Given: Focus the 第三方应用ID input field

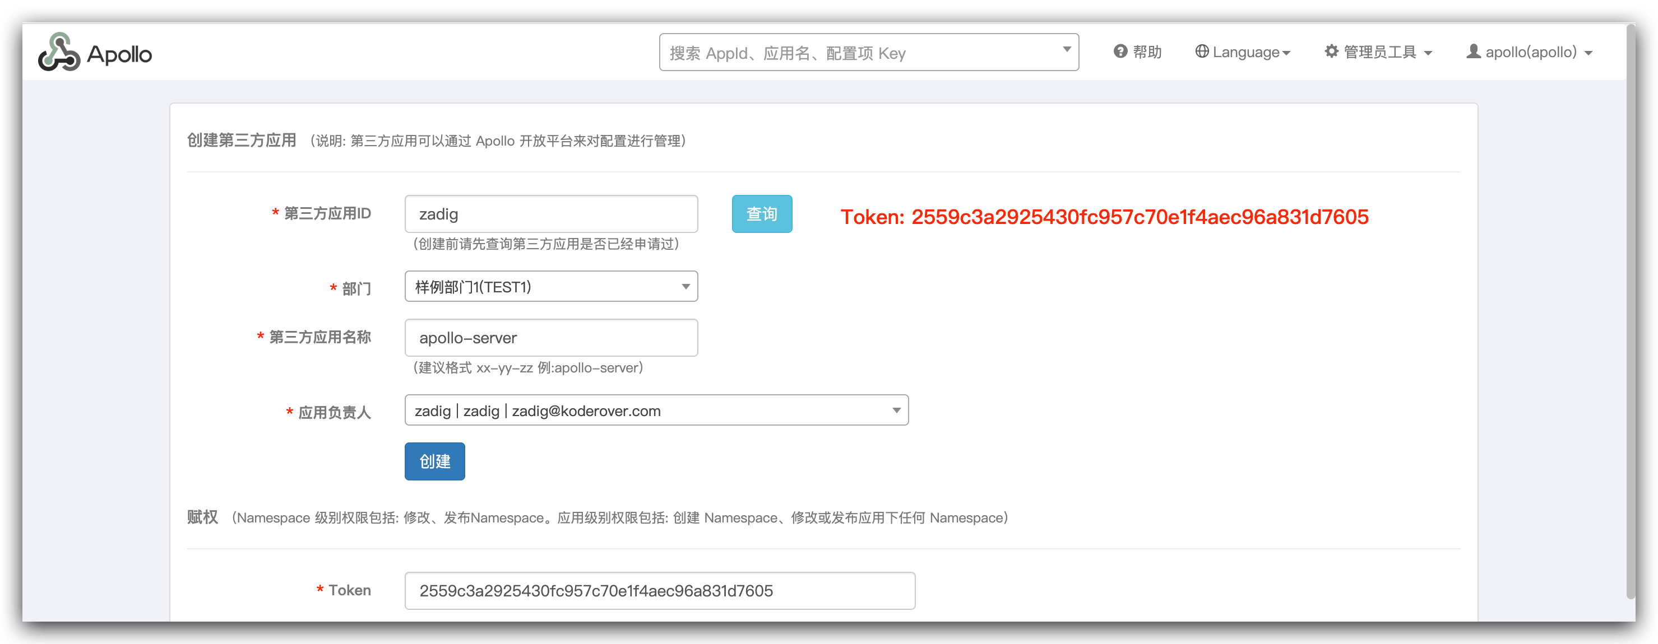Looking at the screenshot, I should [x=551, y=213].
